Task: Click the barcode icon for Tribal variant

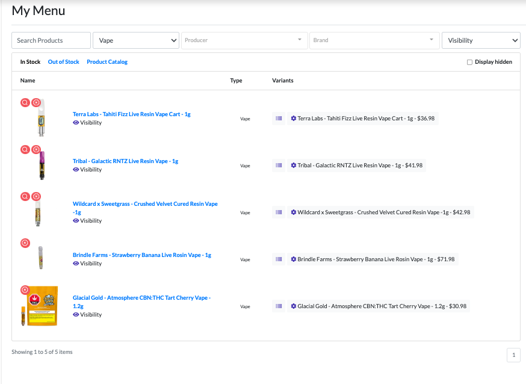Action: tap(279, 166)
